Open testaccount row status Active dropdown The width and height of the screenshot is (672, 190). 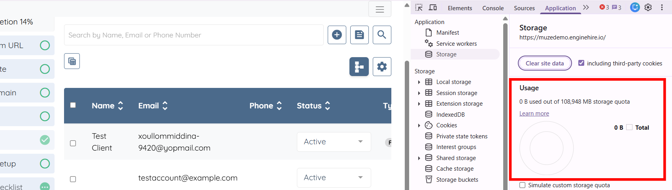(x=334, y=178)
